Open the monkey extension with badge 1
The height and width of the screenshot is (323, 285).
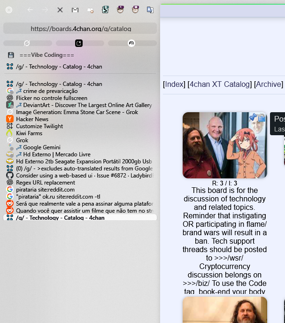pos(120,9)
